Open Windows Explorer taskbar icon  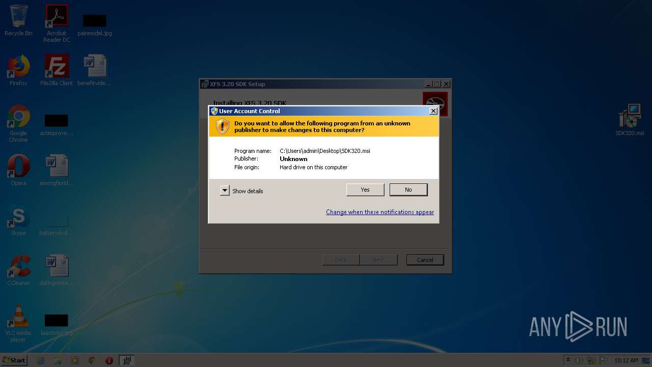click(58, 360)
